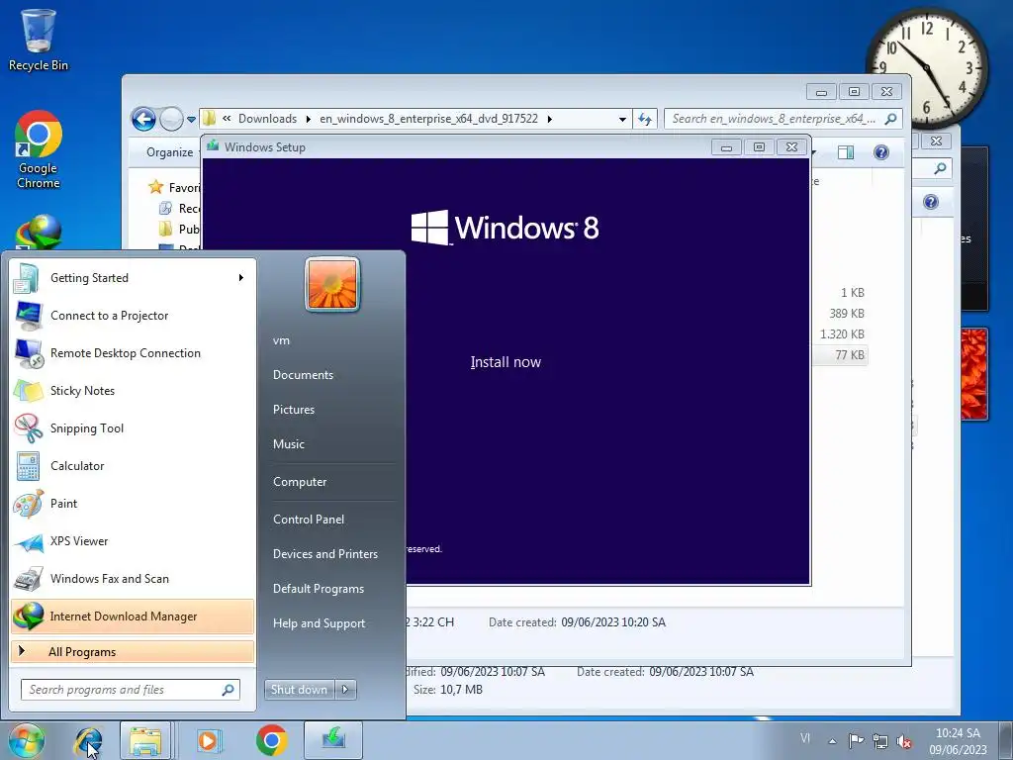Open the network tray icon
This screenshot has width=1013, height=760.
pyautogui.click(x=879, y=741)
